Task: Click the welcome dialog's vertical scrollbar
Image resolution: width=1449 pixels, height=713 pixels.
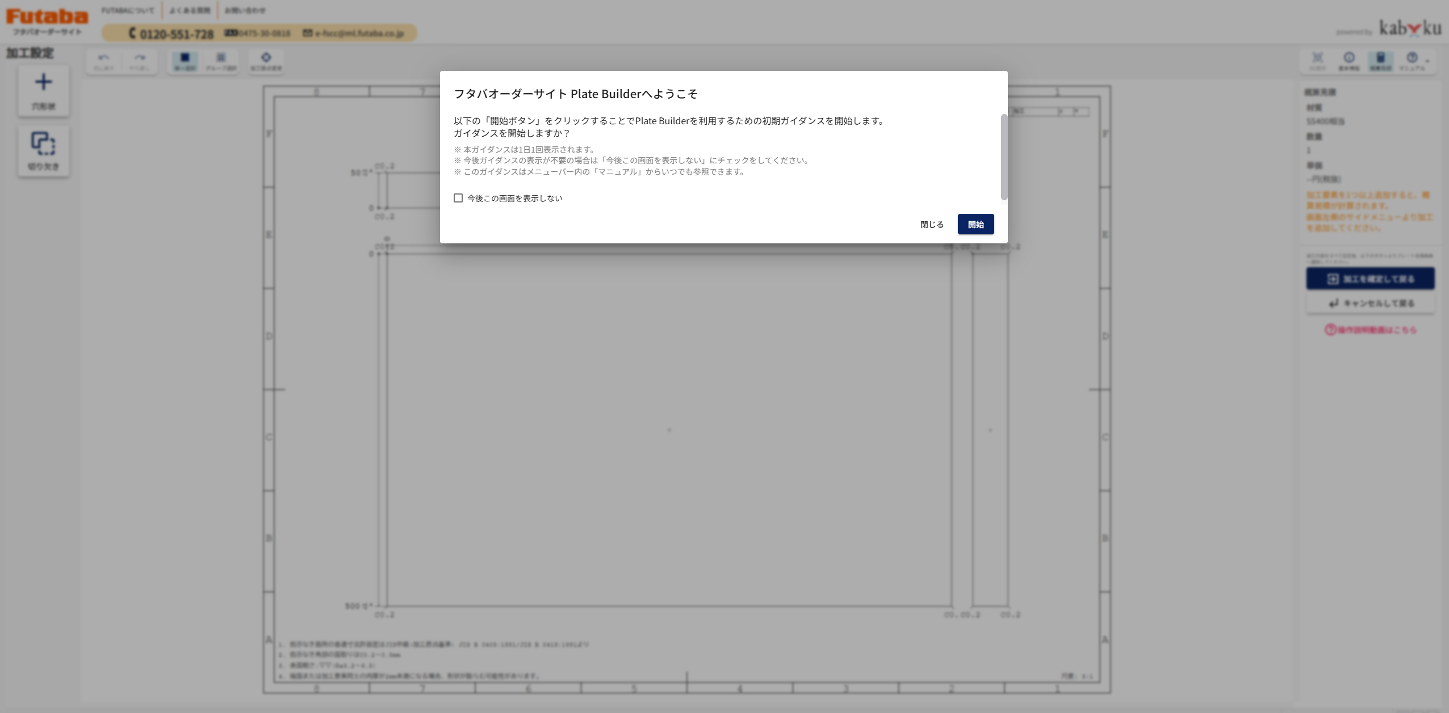Action: coord(1004,157)
